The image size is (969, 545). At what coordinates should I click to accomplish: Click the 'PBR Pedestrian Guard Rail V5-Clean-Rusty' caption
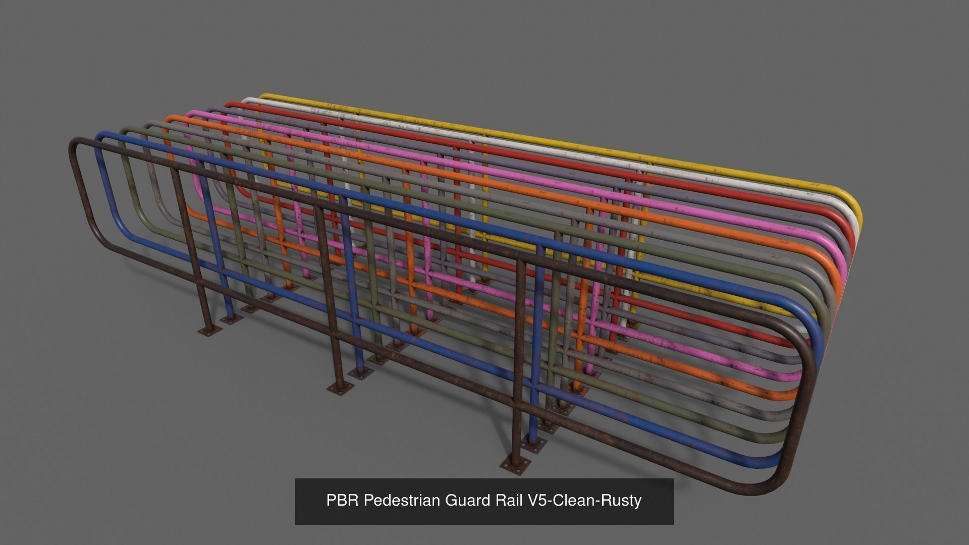click(483, 501)
